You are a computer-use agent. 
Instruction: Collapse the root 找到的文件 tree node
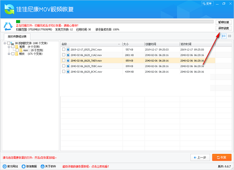click(x=5, y=43)
